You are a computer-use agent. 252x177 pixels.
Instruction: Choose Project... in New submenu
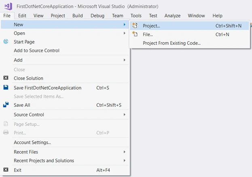point(189,25)
